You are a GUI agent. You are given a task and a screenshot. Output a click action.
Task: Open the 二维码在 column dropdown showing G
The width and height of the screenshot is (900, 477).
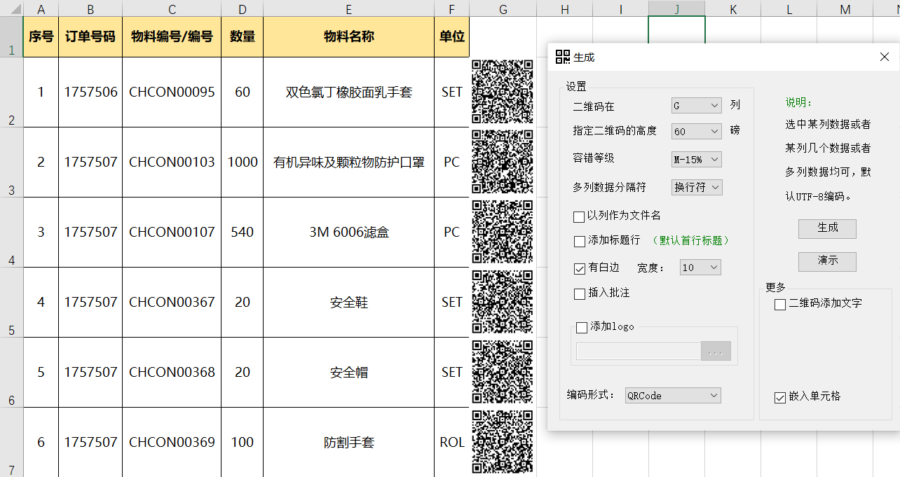tap(696, 106)
